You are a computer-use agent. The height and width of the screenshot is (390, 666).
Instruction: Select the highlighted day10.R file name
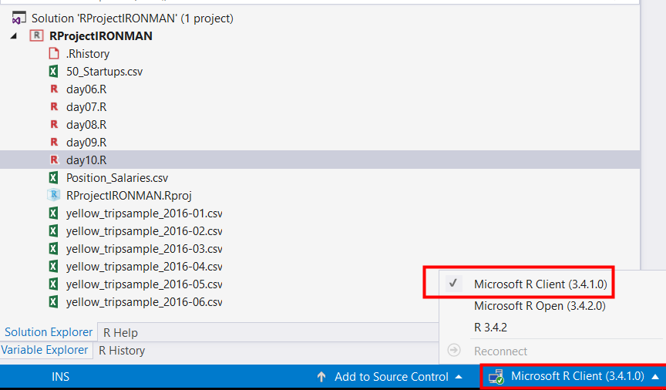point(86,160)
